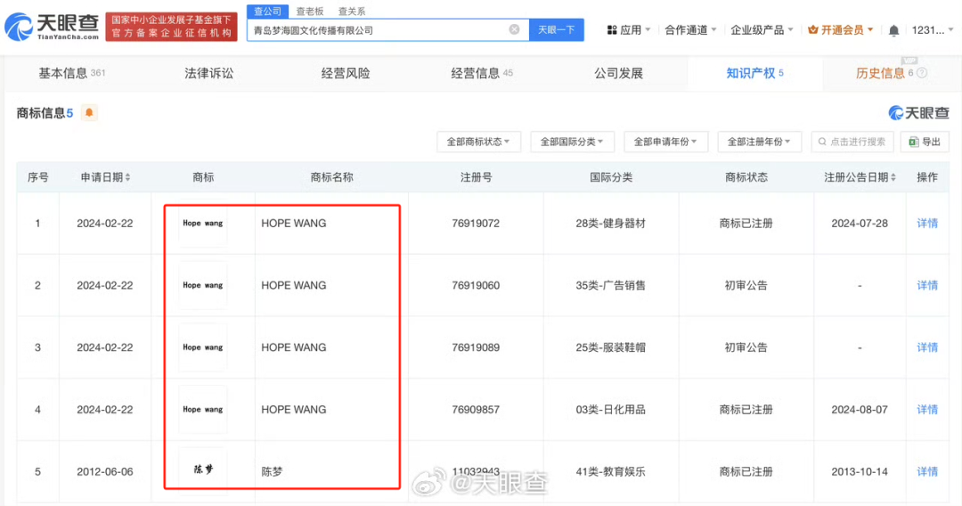The width and height of the screenshot is (962, 506).
Task: Click the 2024-08-07 announcement date cell
Action: pyautogui.click(x=860, y=409)
